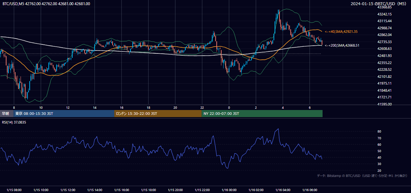Click the 1/15 10:00 date label
Image resolution: width=411 pixels, height=193 pixels.
click(41, 190)
